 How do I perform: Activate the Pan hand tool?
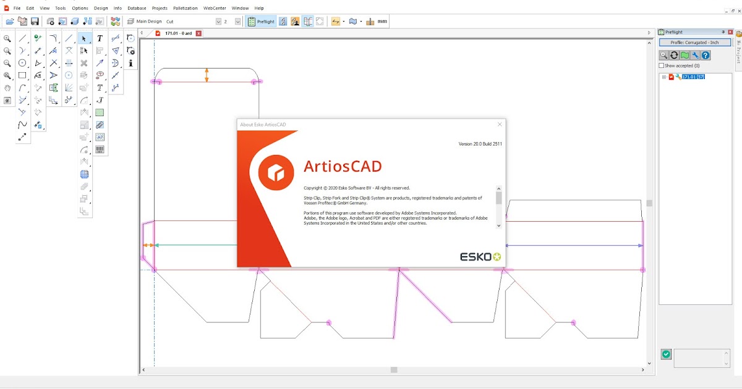click(x=7, y=88)
